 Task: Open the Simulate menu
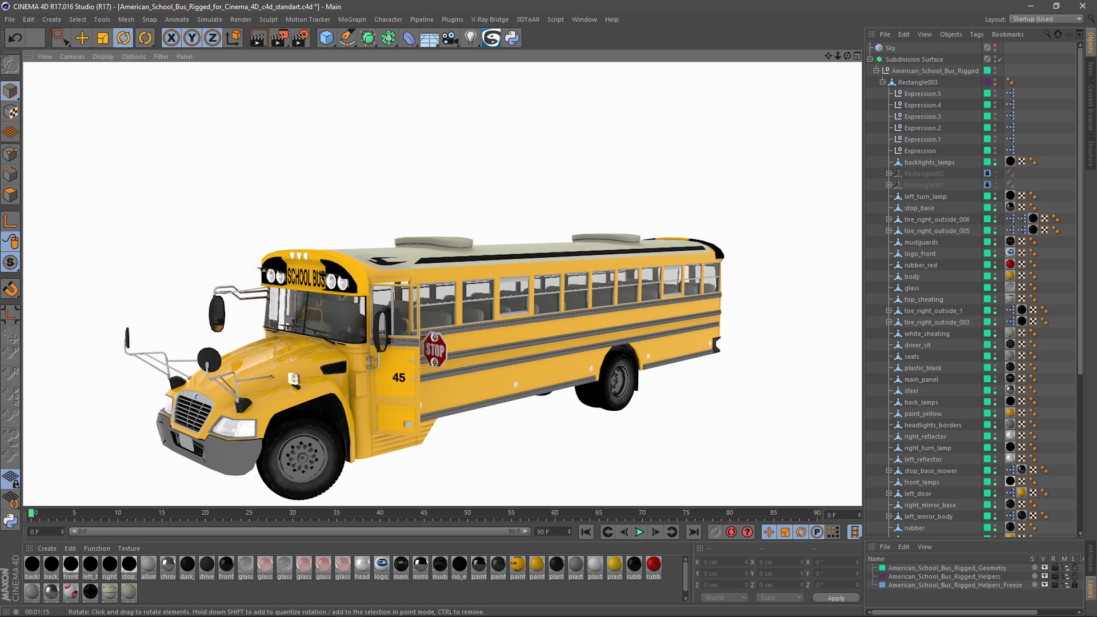coord(209,19)
